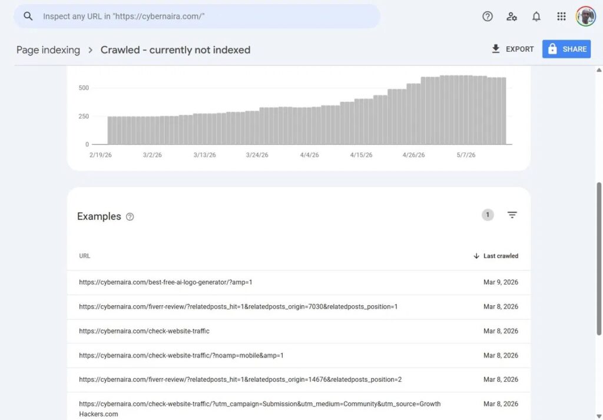Open Examples help info icon
The width and height of the screenshot is (603, 420).
[x=130, y=217]
